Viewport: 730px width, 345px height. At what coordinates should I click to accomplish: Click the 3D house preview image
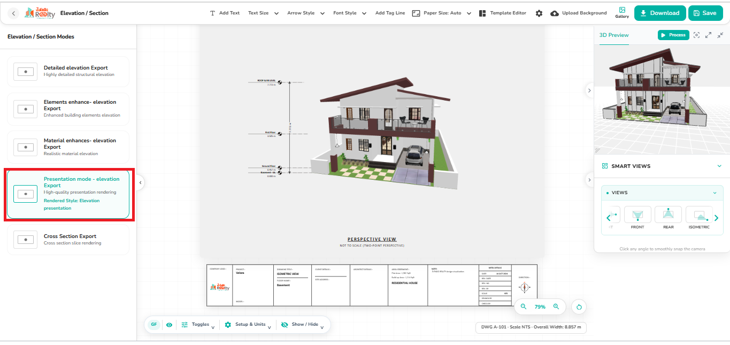tap(662, 99)
